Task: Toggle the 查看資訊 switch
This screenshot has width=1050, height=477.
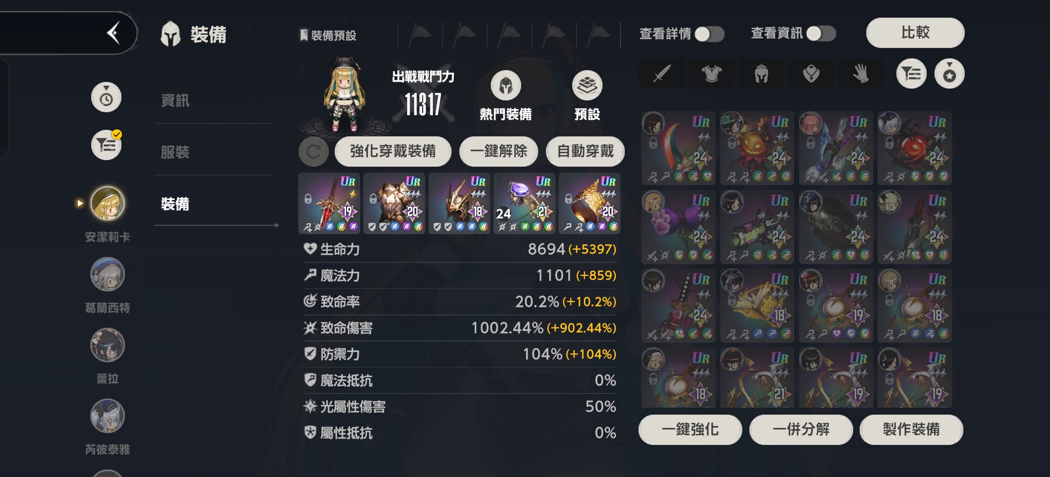Action: click(821, 34)
